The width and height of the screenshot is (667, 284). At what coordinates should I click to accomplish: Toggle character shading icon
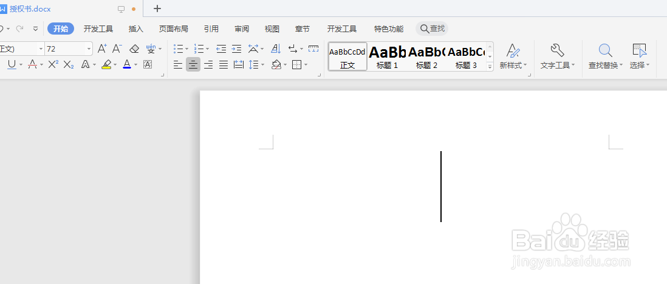click(x=148, y=64)
